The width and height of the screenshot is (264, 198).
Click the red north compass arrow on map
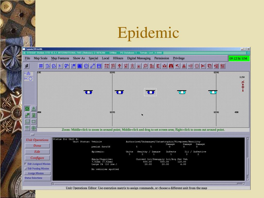coord(243,86)
